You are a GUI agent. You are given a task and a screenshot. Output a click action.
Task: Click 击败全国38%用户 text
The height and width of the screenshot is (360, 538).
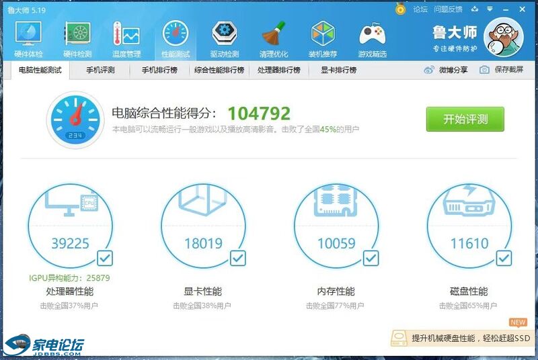[x=202, y=306]
